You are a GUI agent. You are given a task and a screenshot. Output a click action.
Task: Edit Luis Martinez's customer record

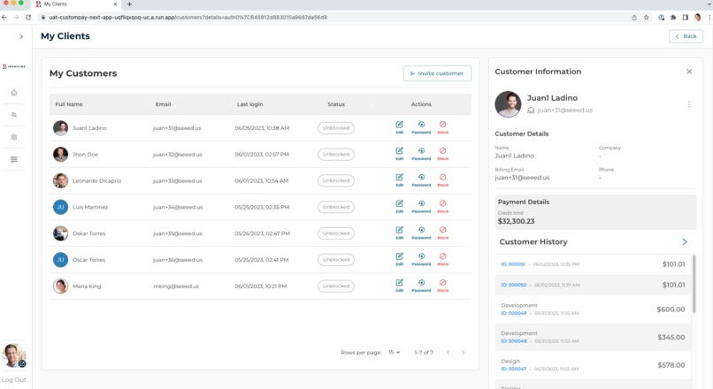click(399, 206)
